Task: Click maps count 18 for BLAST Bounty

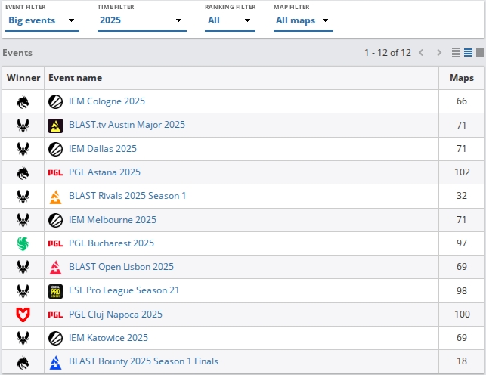Action: pos(462,361)
